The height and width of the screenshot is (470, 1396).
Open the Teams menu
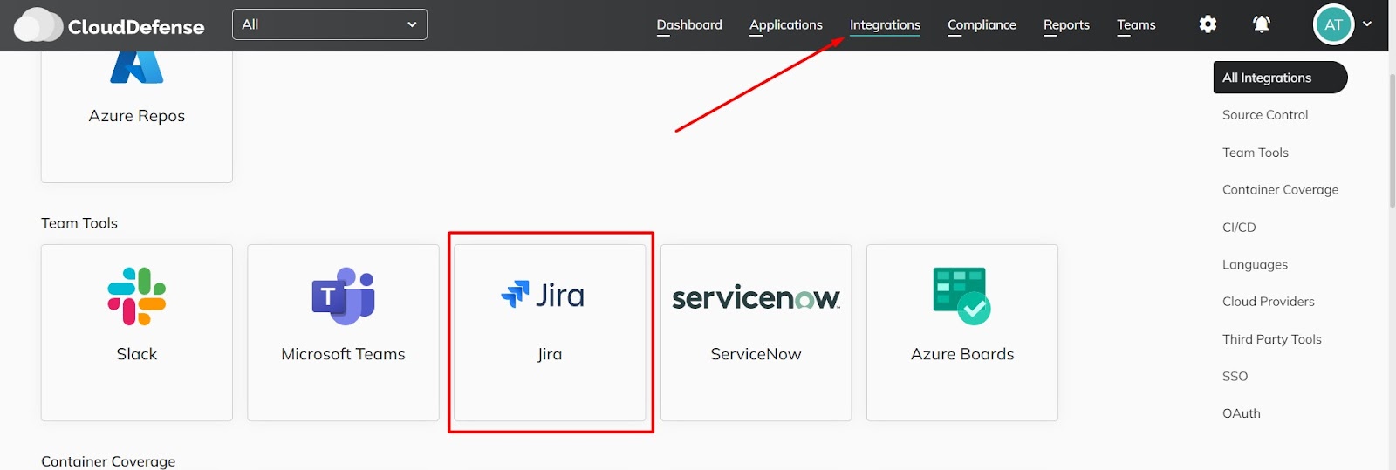1136,25
